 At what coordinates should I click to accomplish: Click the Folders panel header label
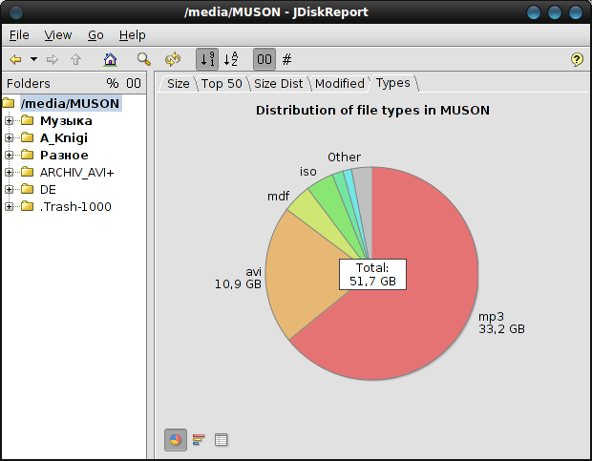pos(29,83)
